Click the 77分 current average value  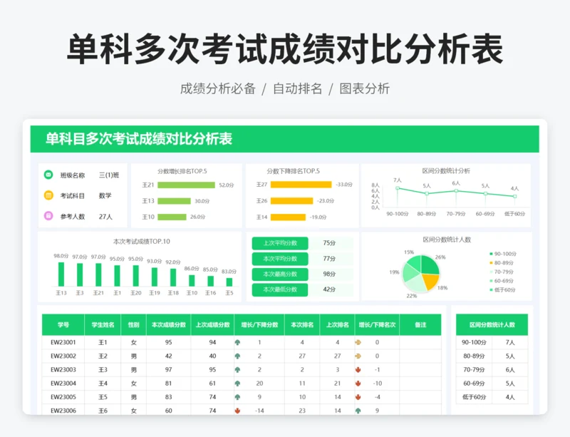tap(329, 259)
